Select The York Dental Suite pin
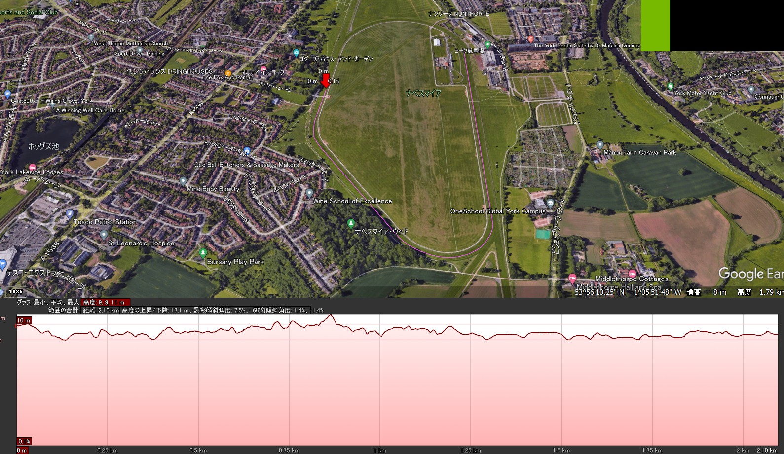The height and width of the screenshot is (454, 784). pyautogui.click(x=530, y=39)
